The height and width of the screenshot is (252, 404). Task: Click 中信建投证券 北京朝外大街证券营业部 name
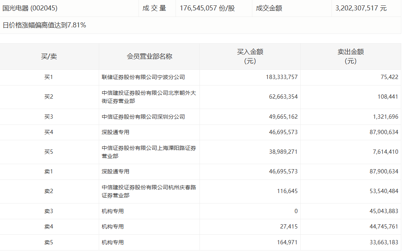tap(149, 97)
